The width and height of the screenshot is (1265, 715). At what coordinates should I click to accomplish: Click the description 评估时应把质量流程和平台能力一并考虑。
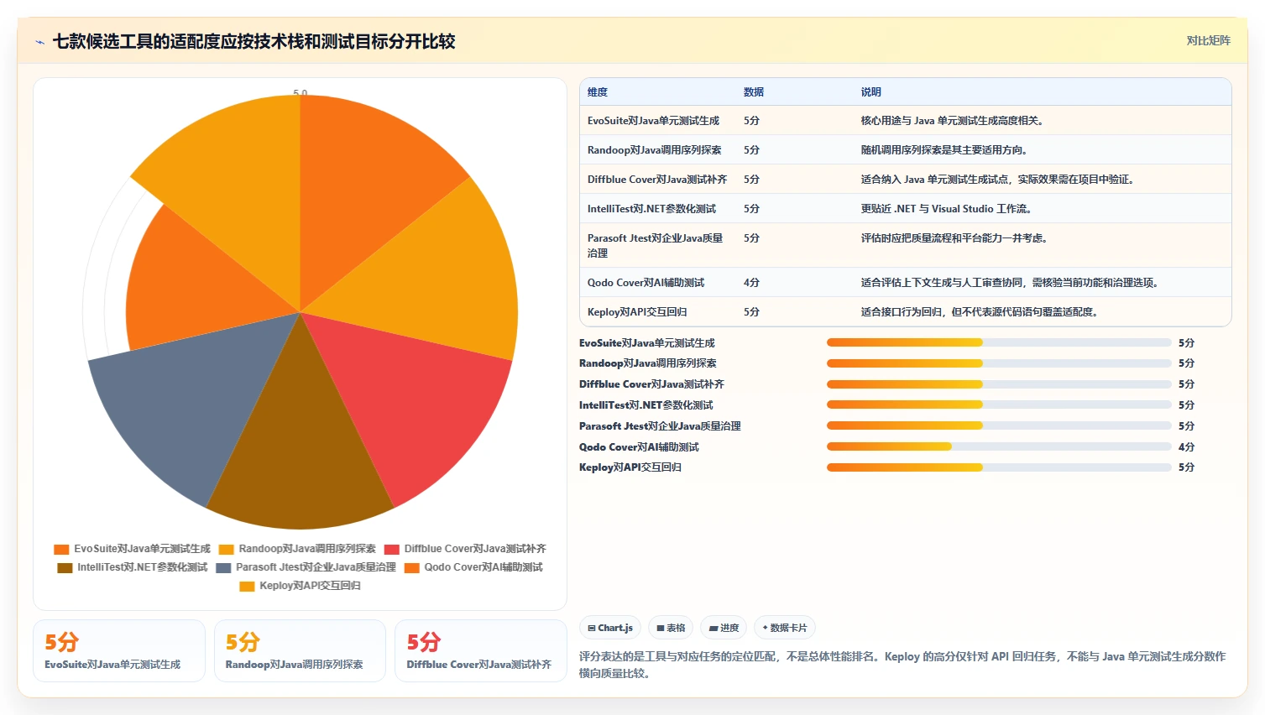[x=954, y=238]
